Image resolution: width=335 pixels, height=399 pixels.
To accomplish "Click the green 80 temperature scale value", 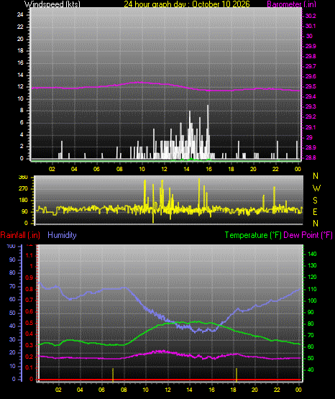I will tap(311, 324).
